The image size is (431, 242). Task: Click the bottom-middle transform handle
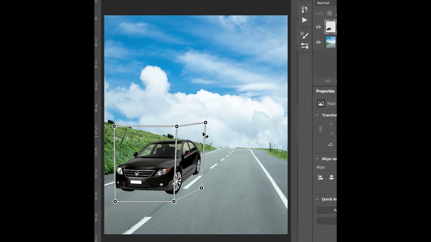[x=174, y=201]
